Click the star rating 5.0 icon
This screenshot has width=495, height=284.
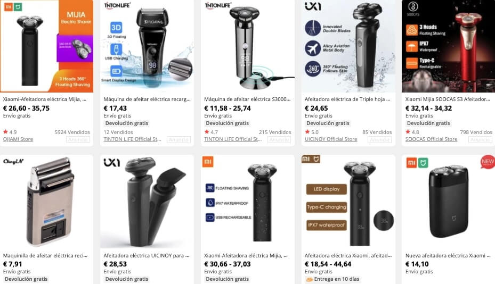point(307,132)
